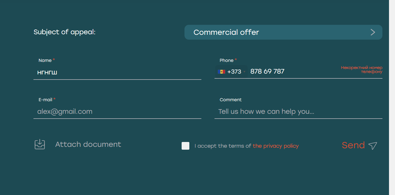Click the small triangle next to +373
This screenshot has height=195, width=395.
(244, 72)
